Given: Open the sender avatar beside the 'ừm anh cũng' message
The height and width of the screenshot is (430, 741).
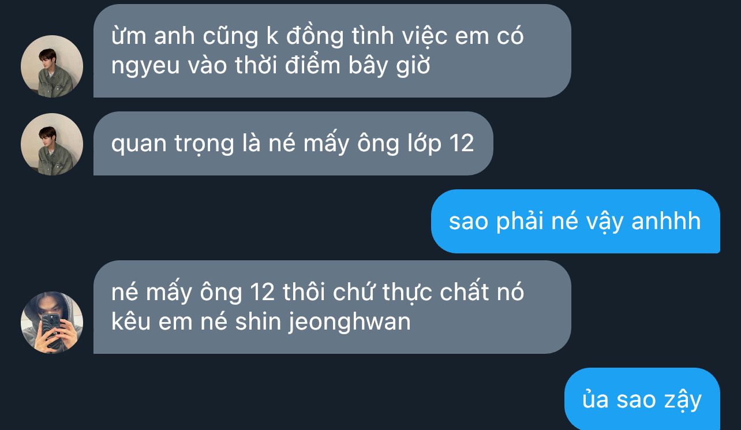Looking at the screenshot, I should point(52,66).
